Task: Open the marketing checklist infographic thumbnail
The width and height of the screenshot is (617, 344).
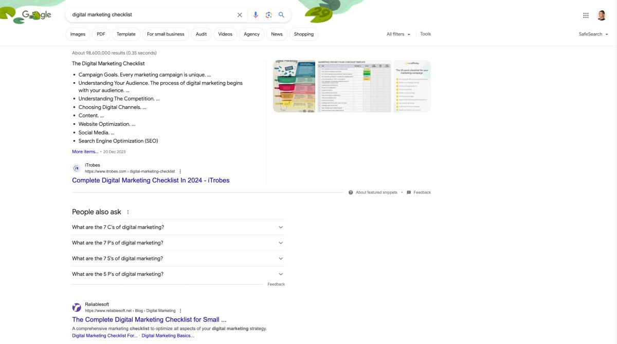Action: click(x=294, y=86)
